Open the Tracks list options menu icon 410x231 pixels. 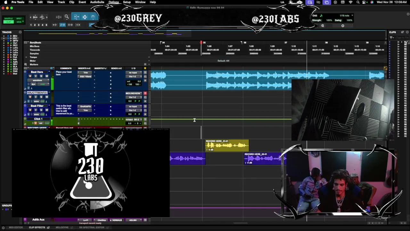(x=20, y=32)
